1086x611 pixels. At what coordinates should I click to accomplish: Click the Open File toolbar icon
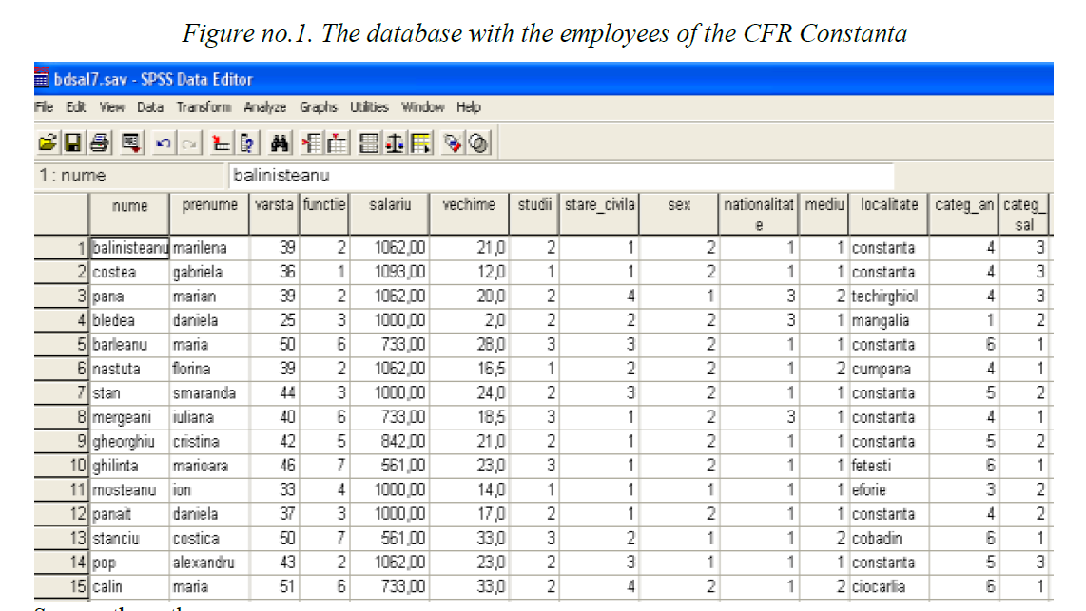point(48,143)
